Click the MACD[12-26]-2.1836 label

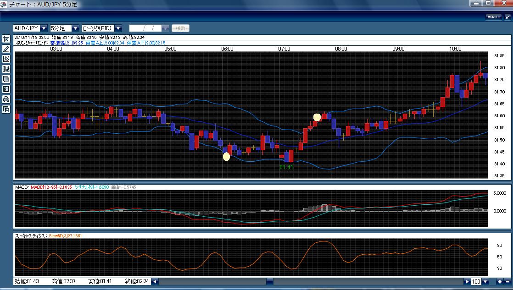point(51,187)
